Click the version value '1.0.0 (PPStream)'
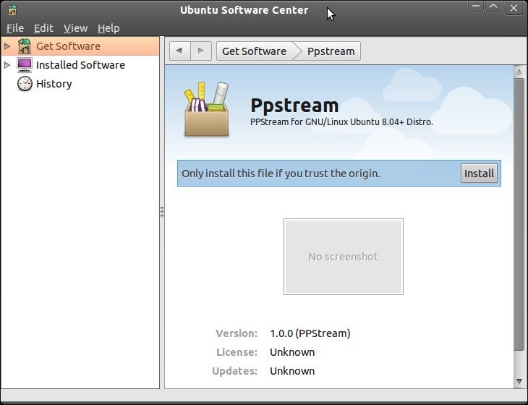The width and height of the screenshot is (528, 405). (x=310, y=333)
